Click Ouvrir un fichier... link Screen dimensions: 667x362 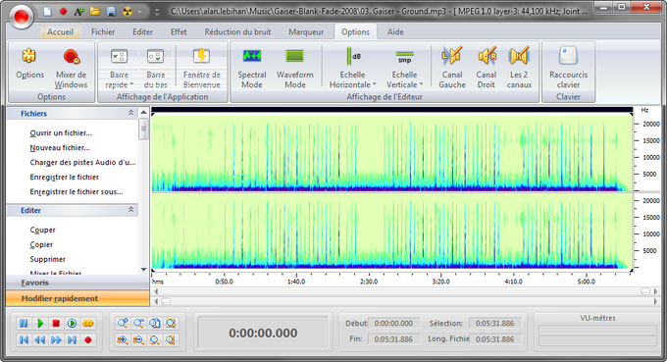click(61, 133)
